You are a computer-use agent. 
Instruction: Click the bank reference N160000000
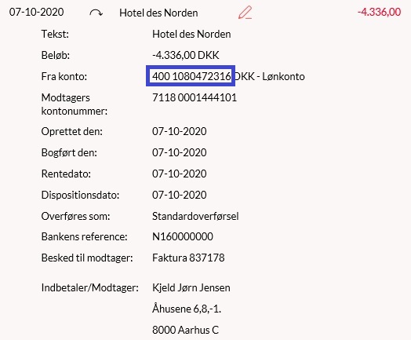[183, 236]
